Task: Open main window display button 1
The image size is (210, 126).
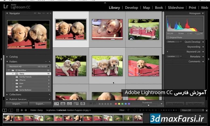Action: coord(5,110)
